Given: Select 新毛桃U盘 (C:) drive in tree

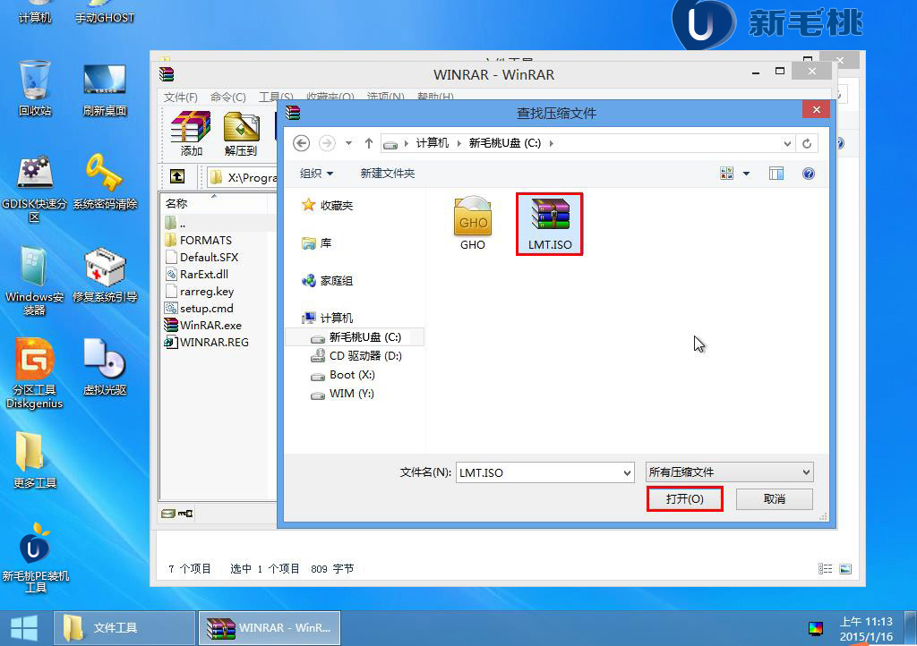Looking at the screenshot, I should point(356,337).
